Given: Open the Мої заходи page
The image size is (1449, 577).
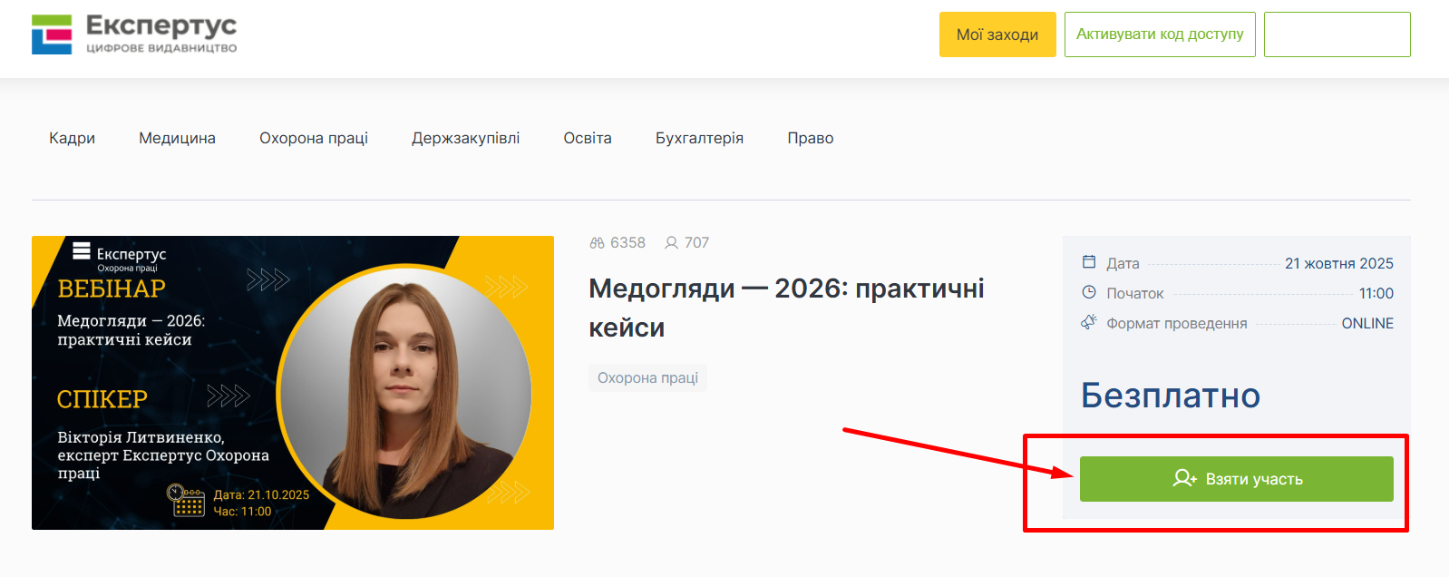Looking at the screenshot, I should click(x=997, y=34).
